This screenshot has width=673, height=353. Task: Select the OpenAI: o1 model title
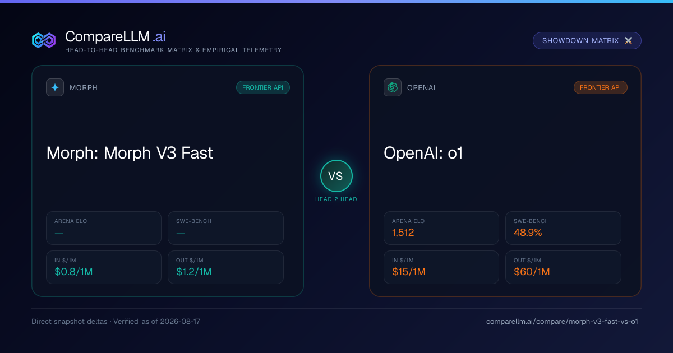coord(423,153)
